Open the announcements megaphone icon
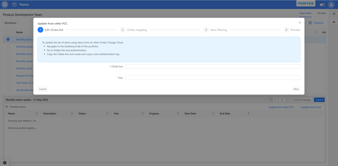 click(x=322, y=5)
